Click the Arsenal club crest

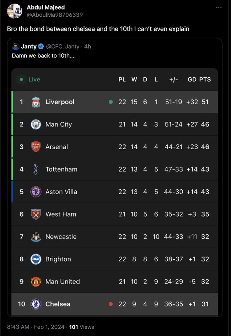tap(36, 147)
